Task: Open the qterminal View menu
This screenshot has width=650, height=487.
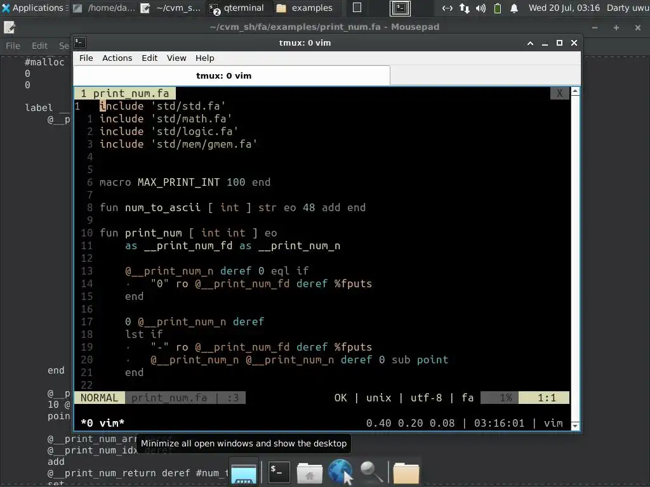Action: coord(176,58)
